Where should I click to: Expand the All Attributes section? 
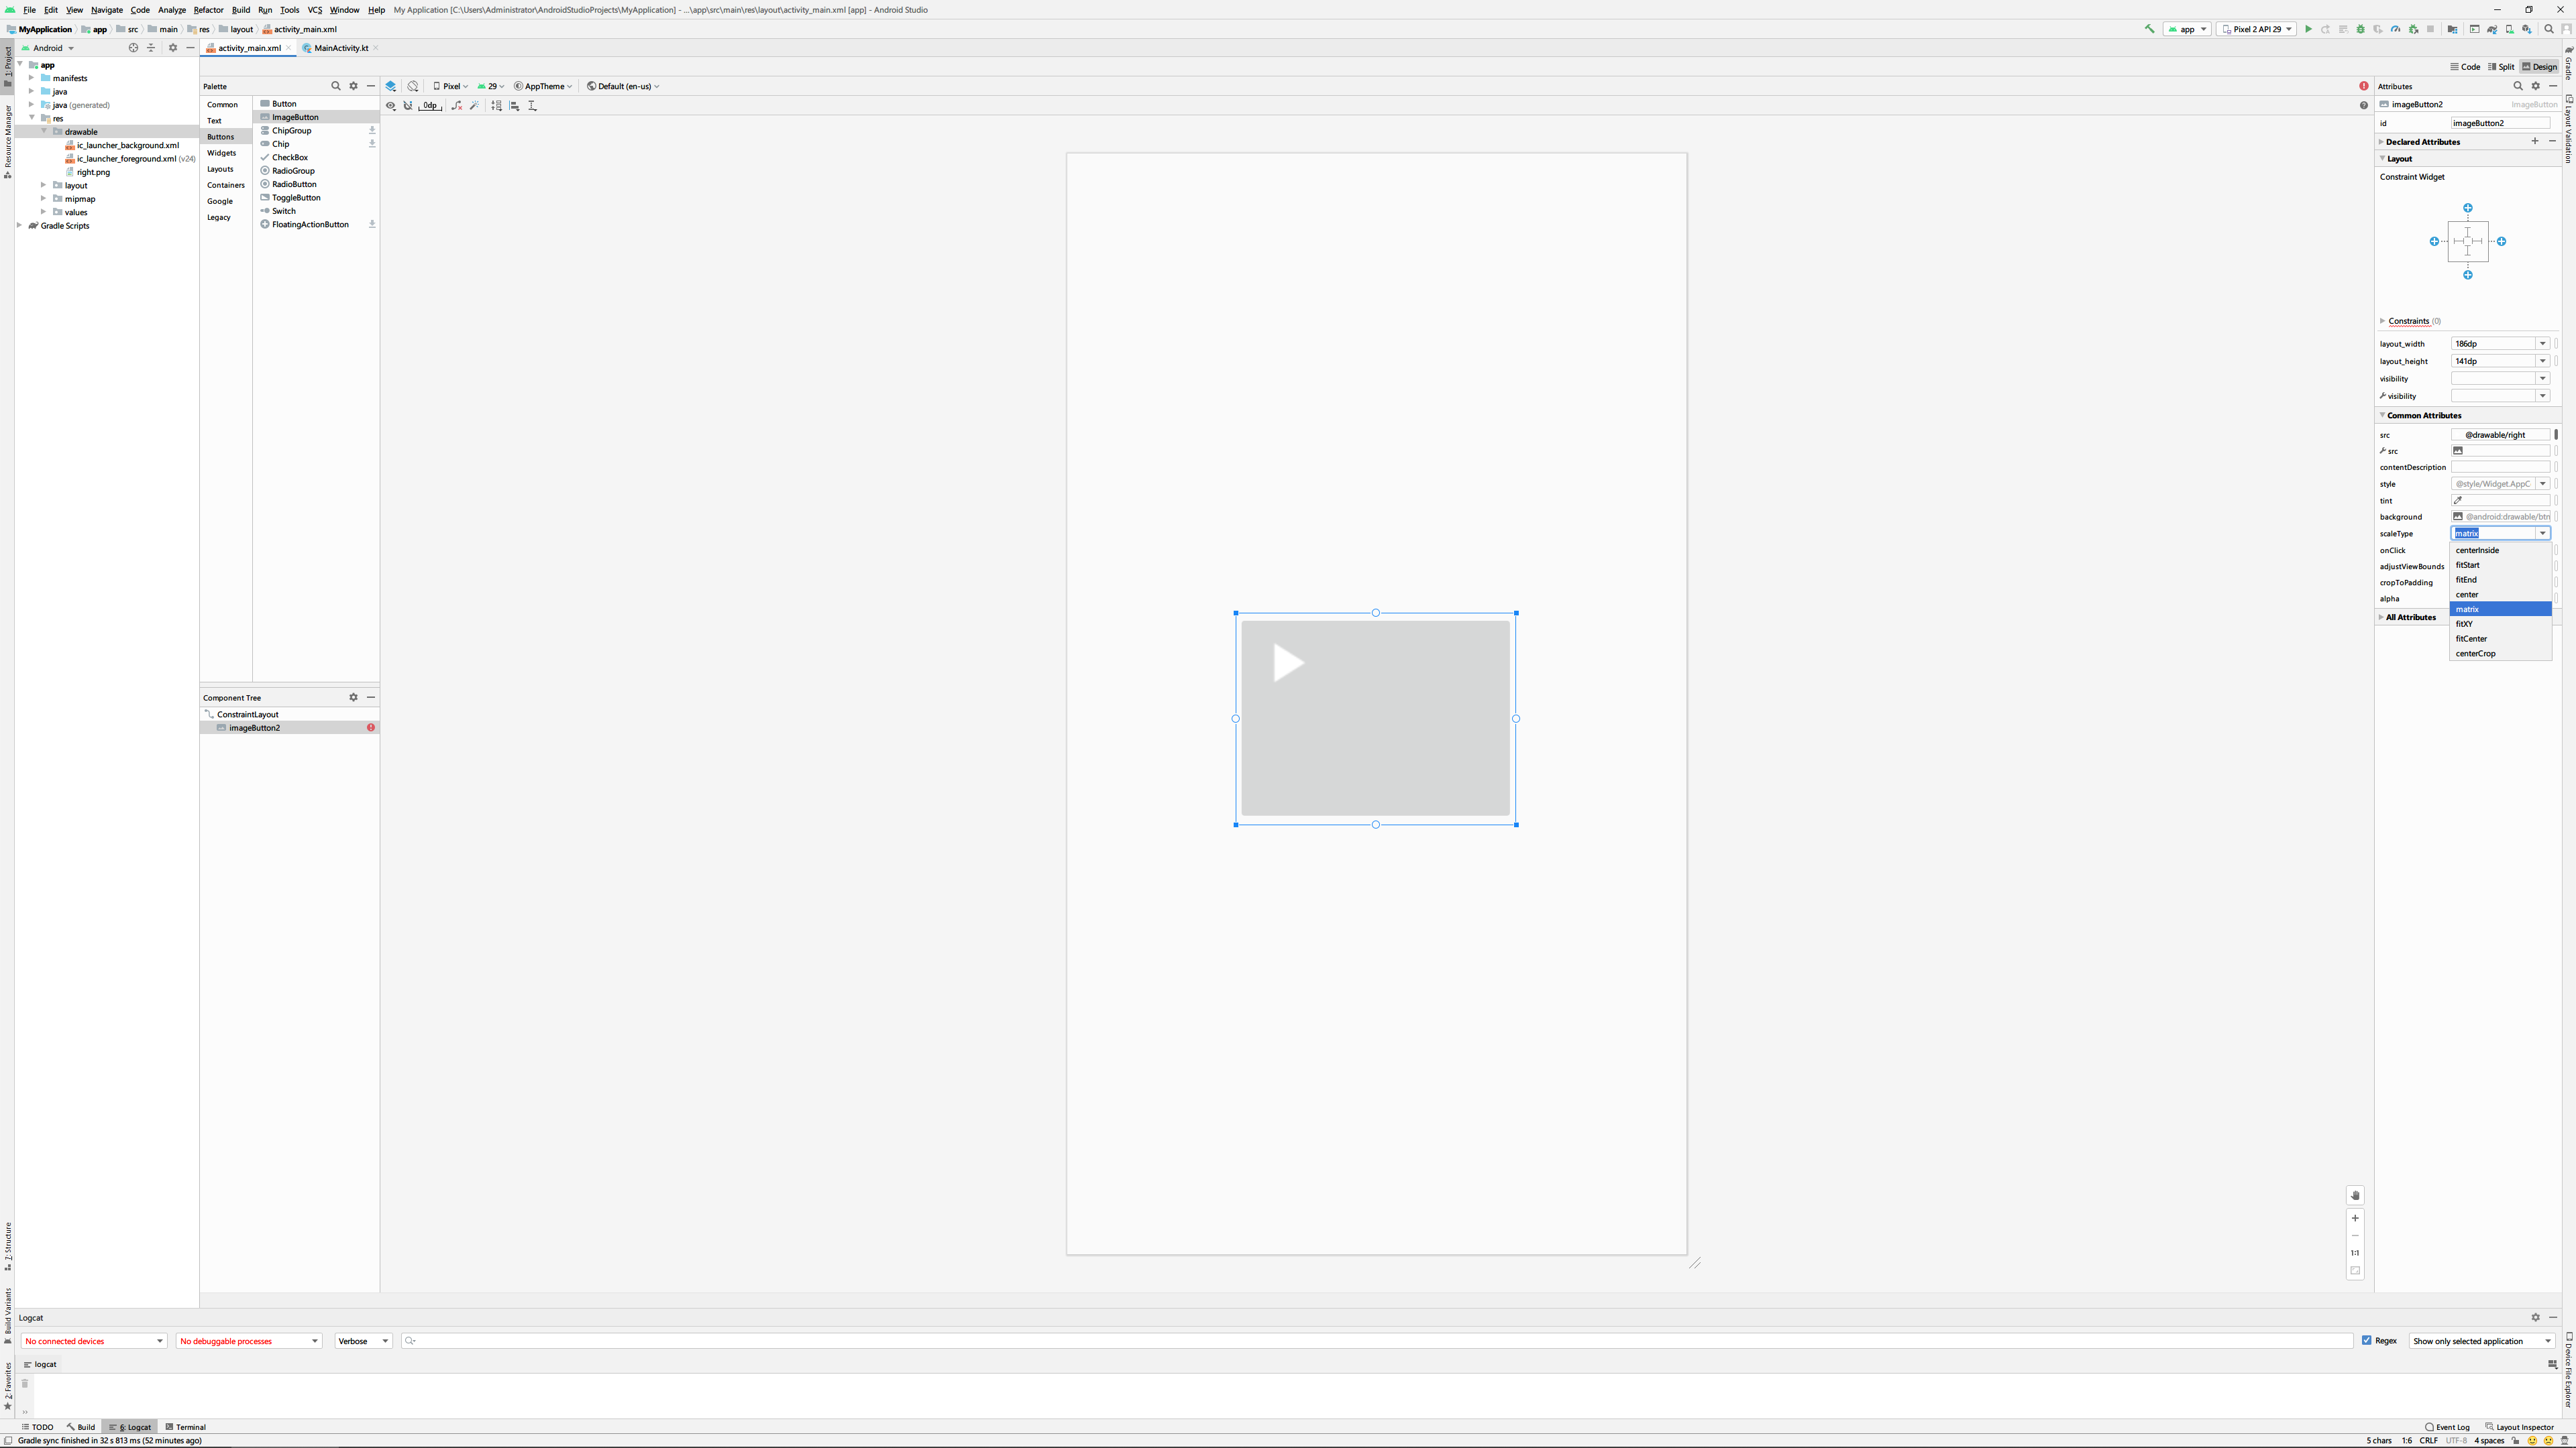coord(2410,617)
